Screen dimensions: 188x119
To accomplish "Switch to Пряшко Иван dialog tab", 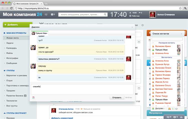I will point(40,33).
